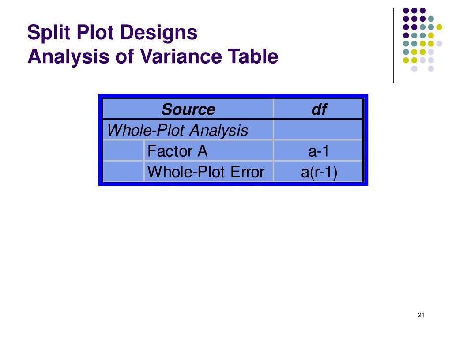The image size is (452, 339).
Task: Click the 'Factor A' table cell
Action: click(x=208, y=151)
